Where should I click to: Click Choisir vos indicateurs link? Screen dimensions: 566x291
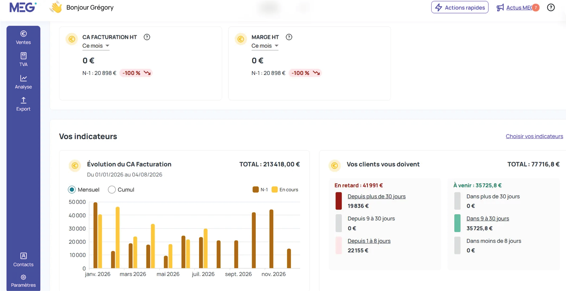click(x=534, y=136)
